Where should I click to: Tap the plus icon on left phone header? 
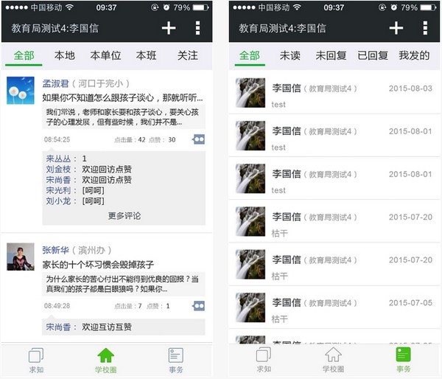(169, 28)
